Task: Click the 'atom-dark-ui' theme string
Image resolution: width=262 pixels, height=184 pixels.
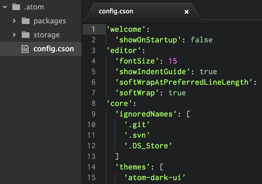Action: pyautogui.click(x=155, y=178)
